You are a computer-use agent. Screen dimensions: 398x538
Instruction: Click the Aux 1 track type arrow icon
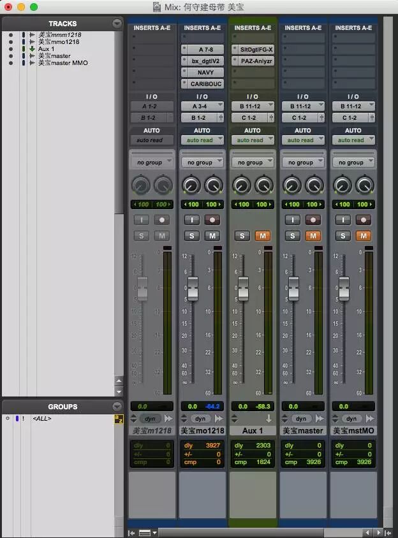(x=269, y=419)
